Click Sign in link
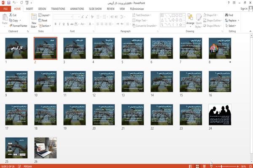Viewport: 253px width, 168px height. (x=244, y=9)
